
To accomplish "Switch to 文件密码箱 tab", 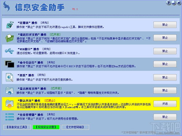I will click(75, 127).
